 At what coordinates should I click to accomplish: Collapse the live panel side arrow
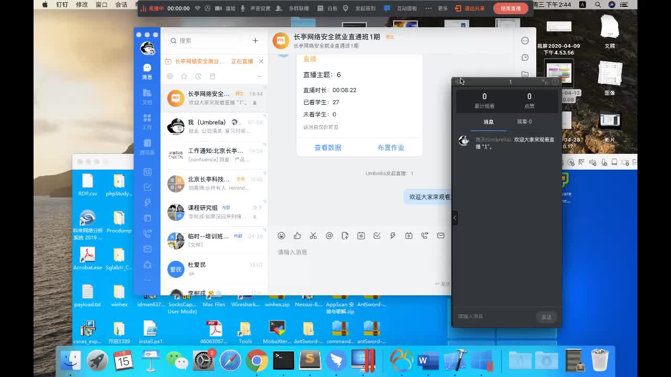[x=454, y=218]
